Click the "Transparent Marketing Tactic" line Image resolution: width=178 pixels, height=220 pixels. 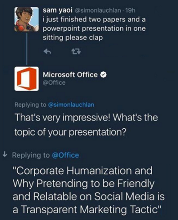(x=87, y=209)
